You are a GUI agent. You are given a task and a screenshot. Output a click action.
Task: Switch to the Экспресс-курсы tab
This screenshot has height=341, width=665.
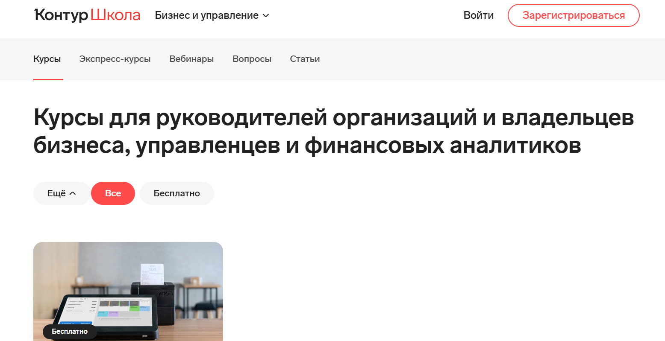[115, 59]
